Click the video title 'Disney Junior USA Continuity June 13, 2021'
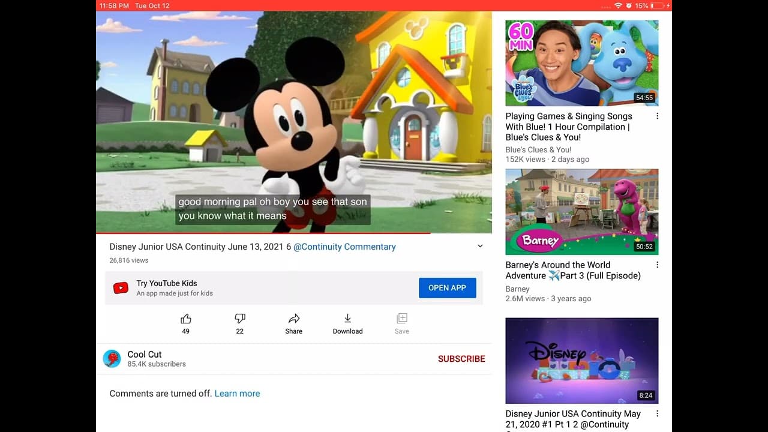The image size is (768, 432). pos(200,247)
